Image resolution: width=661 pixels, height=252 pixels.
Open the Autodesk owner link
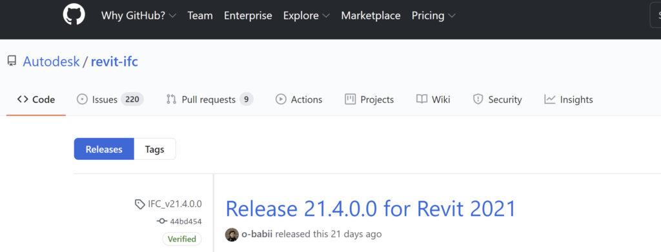[x=51, y=62]
